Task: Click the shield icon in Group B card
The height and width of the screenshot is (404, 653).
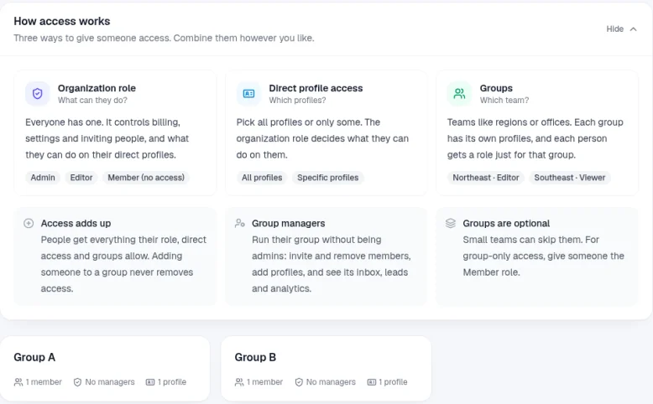Action: tap(299, 382)
